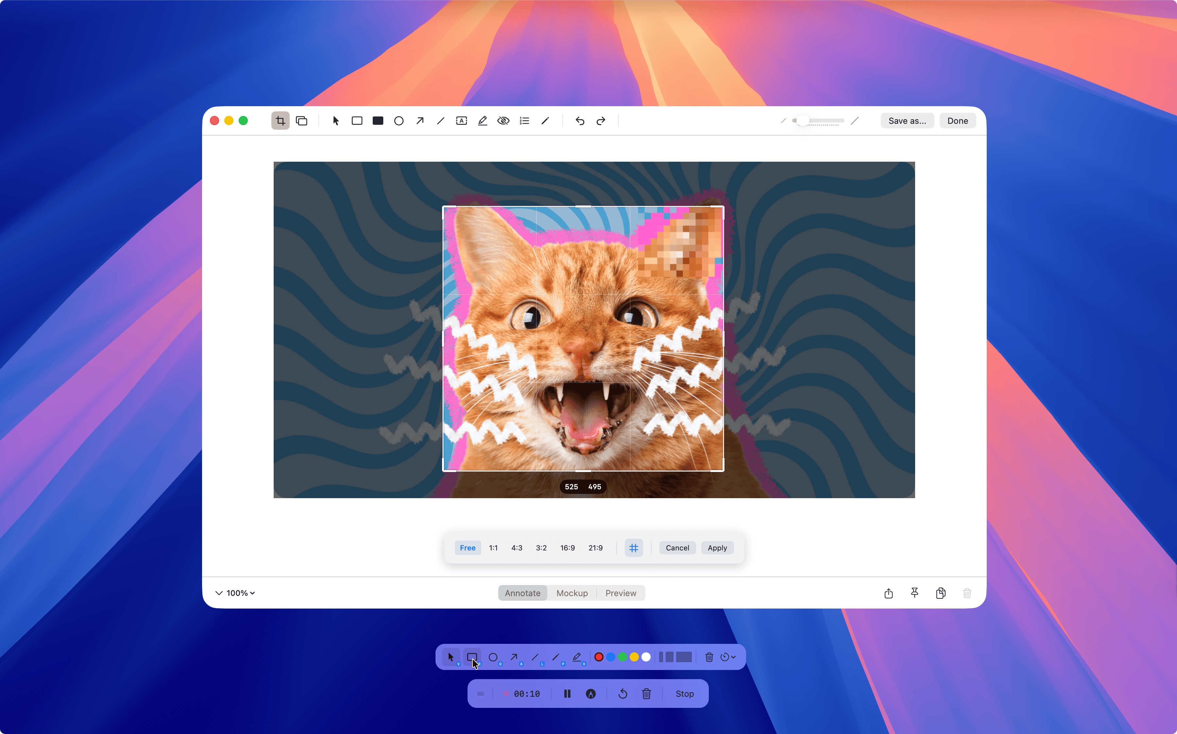Click the filled rectangle tool
The image size is (1177, 734).
(x=378, y=121)
